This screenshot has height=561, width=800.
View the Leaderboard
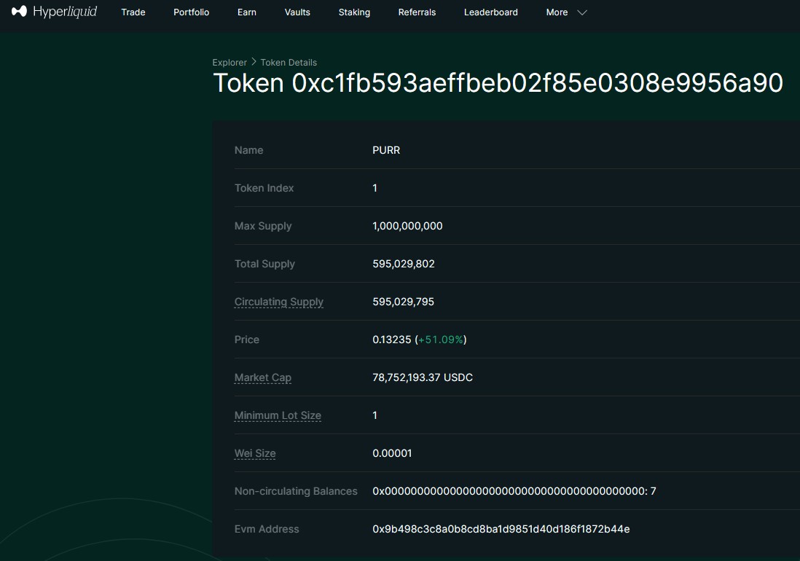tap(491, 12)
